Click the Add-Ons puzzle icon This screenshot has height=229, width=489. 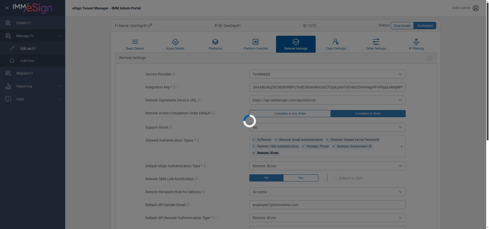point(12,60)
